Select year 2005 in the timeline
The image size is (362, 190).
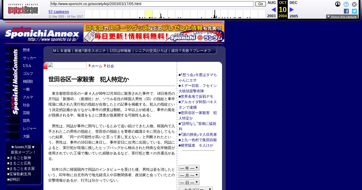(294, 16)
